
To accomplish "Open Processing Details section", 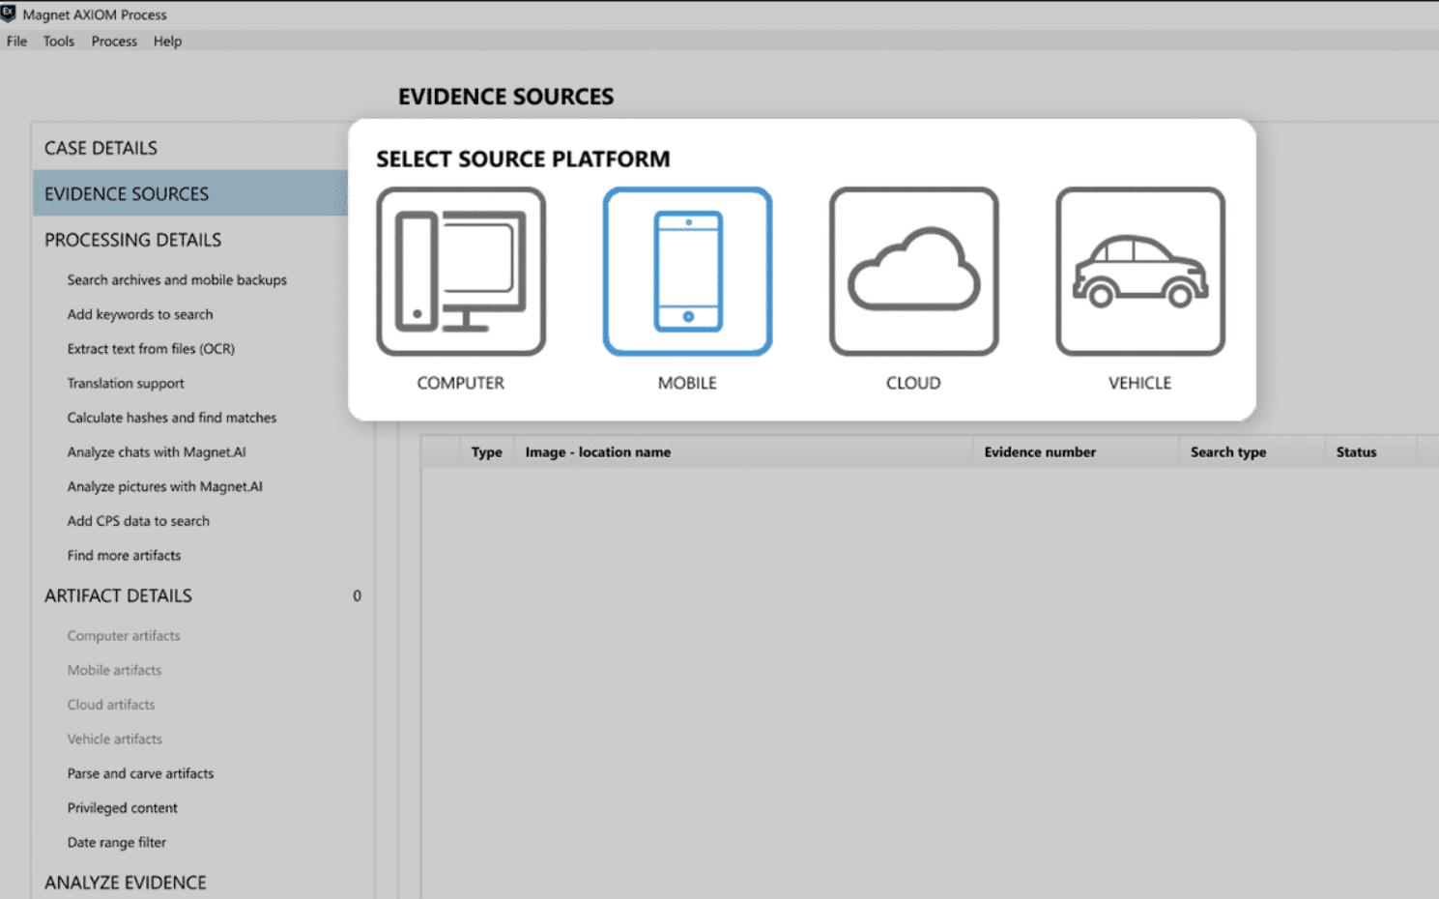I will point(132,240).
